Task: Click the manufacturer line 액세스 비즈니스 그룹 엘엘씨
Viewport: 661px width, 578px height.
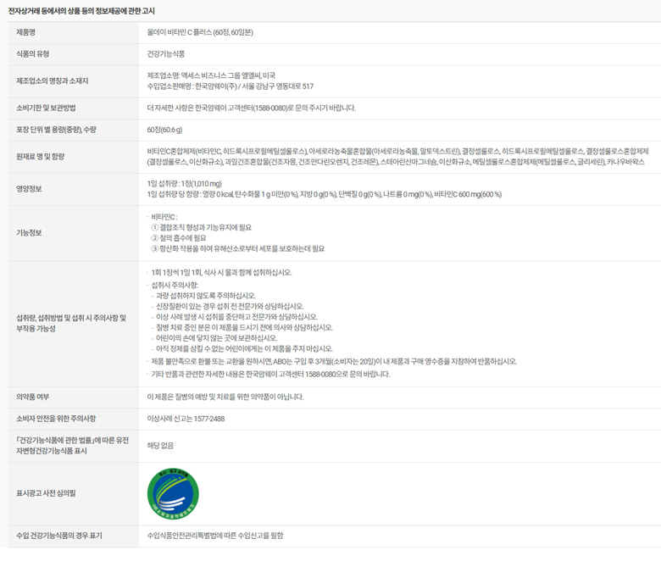Action: pyautogui.click(x=210, y=75)
